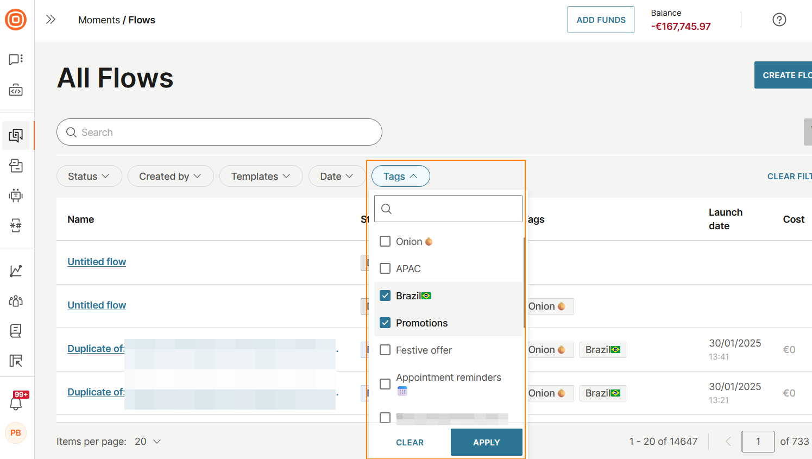Open the People audience sidebar icon

pos(16,300)
